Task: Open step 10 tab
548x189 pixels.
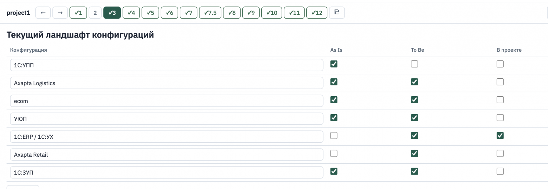Action: tap(272, 13)
